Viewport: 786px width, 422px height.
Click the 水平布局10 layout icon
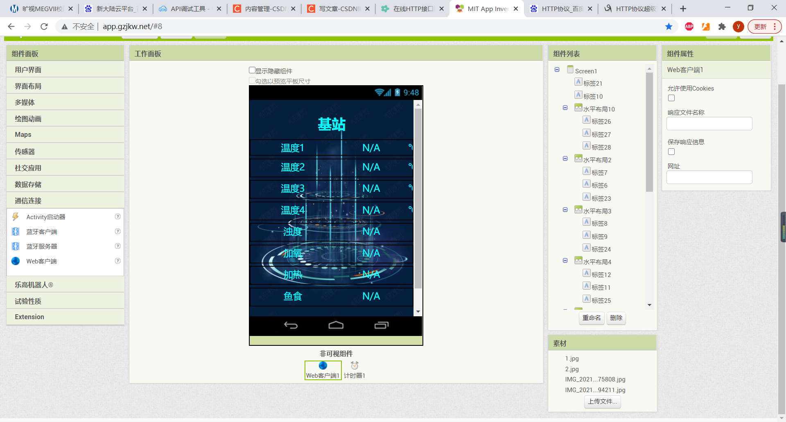coord(578,108)
